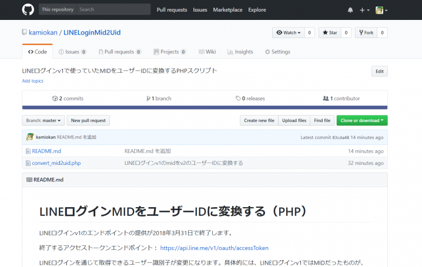Viewport: 422px width, 267px height.
Task: Go to Explore in header
Action: pos(257,10)
